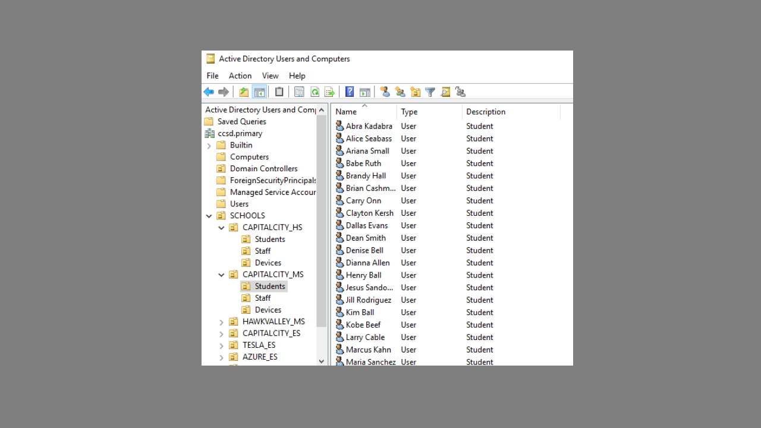Sort by the Description column header

pos(511,111)
